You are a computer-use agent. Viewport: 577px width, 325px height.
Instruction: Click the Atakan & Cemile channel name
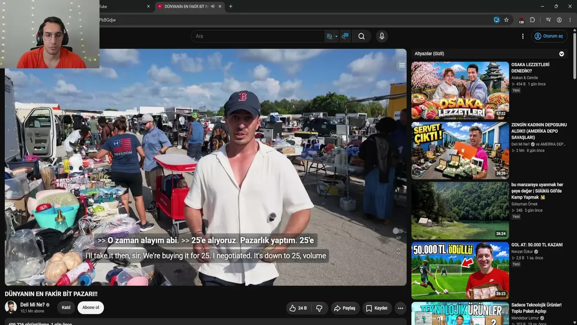pyautogui.click(x=524, y=78)
